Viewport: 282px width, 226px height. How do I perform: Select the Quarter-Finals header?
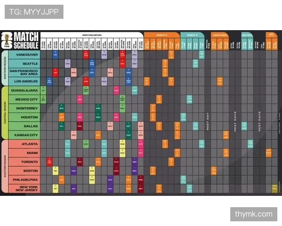tap(219, 35)
